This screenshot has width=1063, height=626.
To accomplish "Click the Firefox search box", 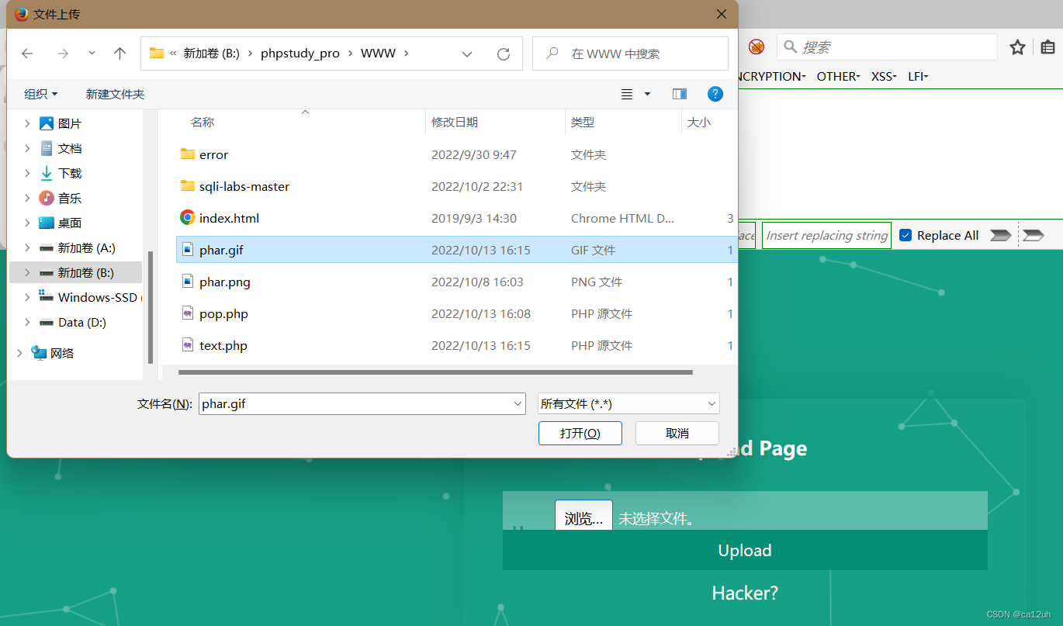I will (x=887, y=47).
